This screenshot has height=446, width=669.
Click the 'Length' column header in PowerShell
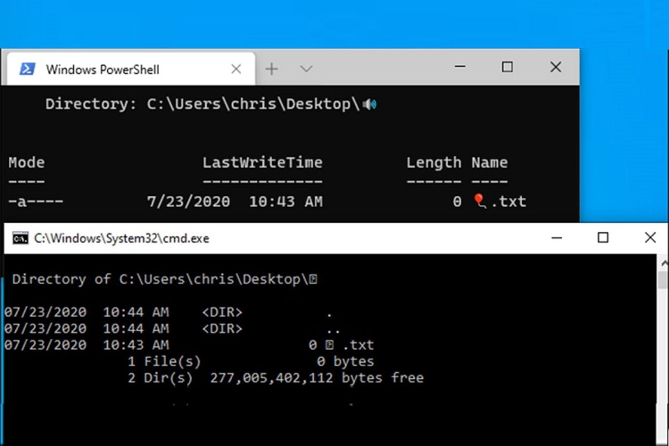pos(434,163)
